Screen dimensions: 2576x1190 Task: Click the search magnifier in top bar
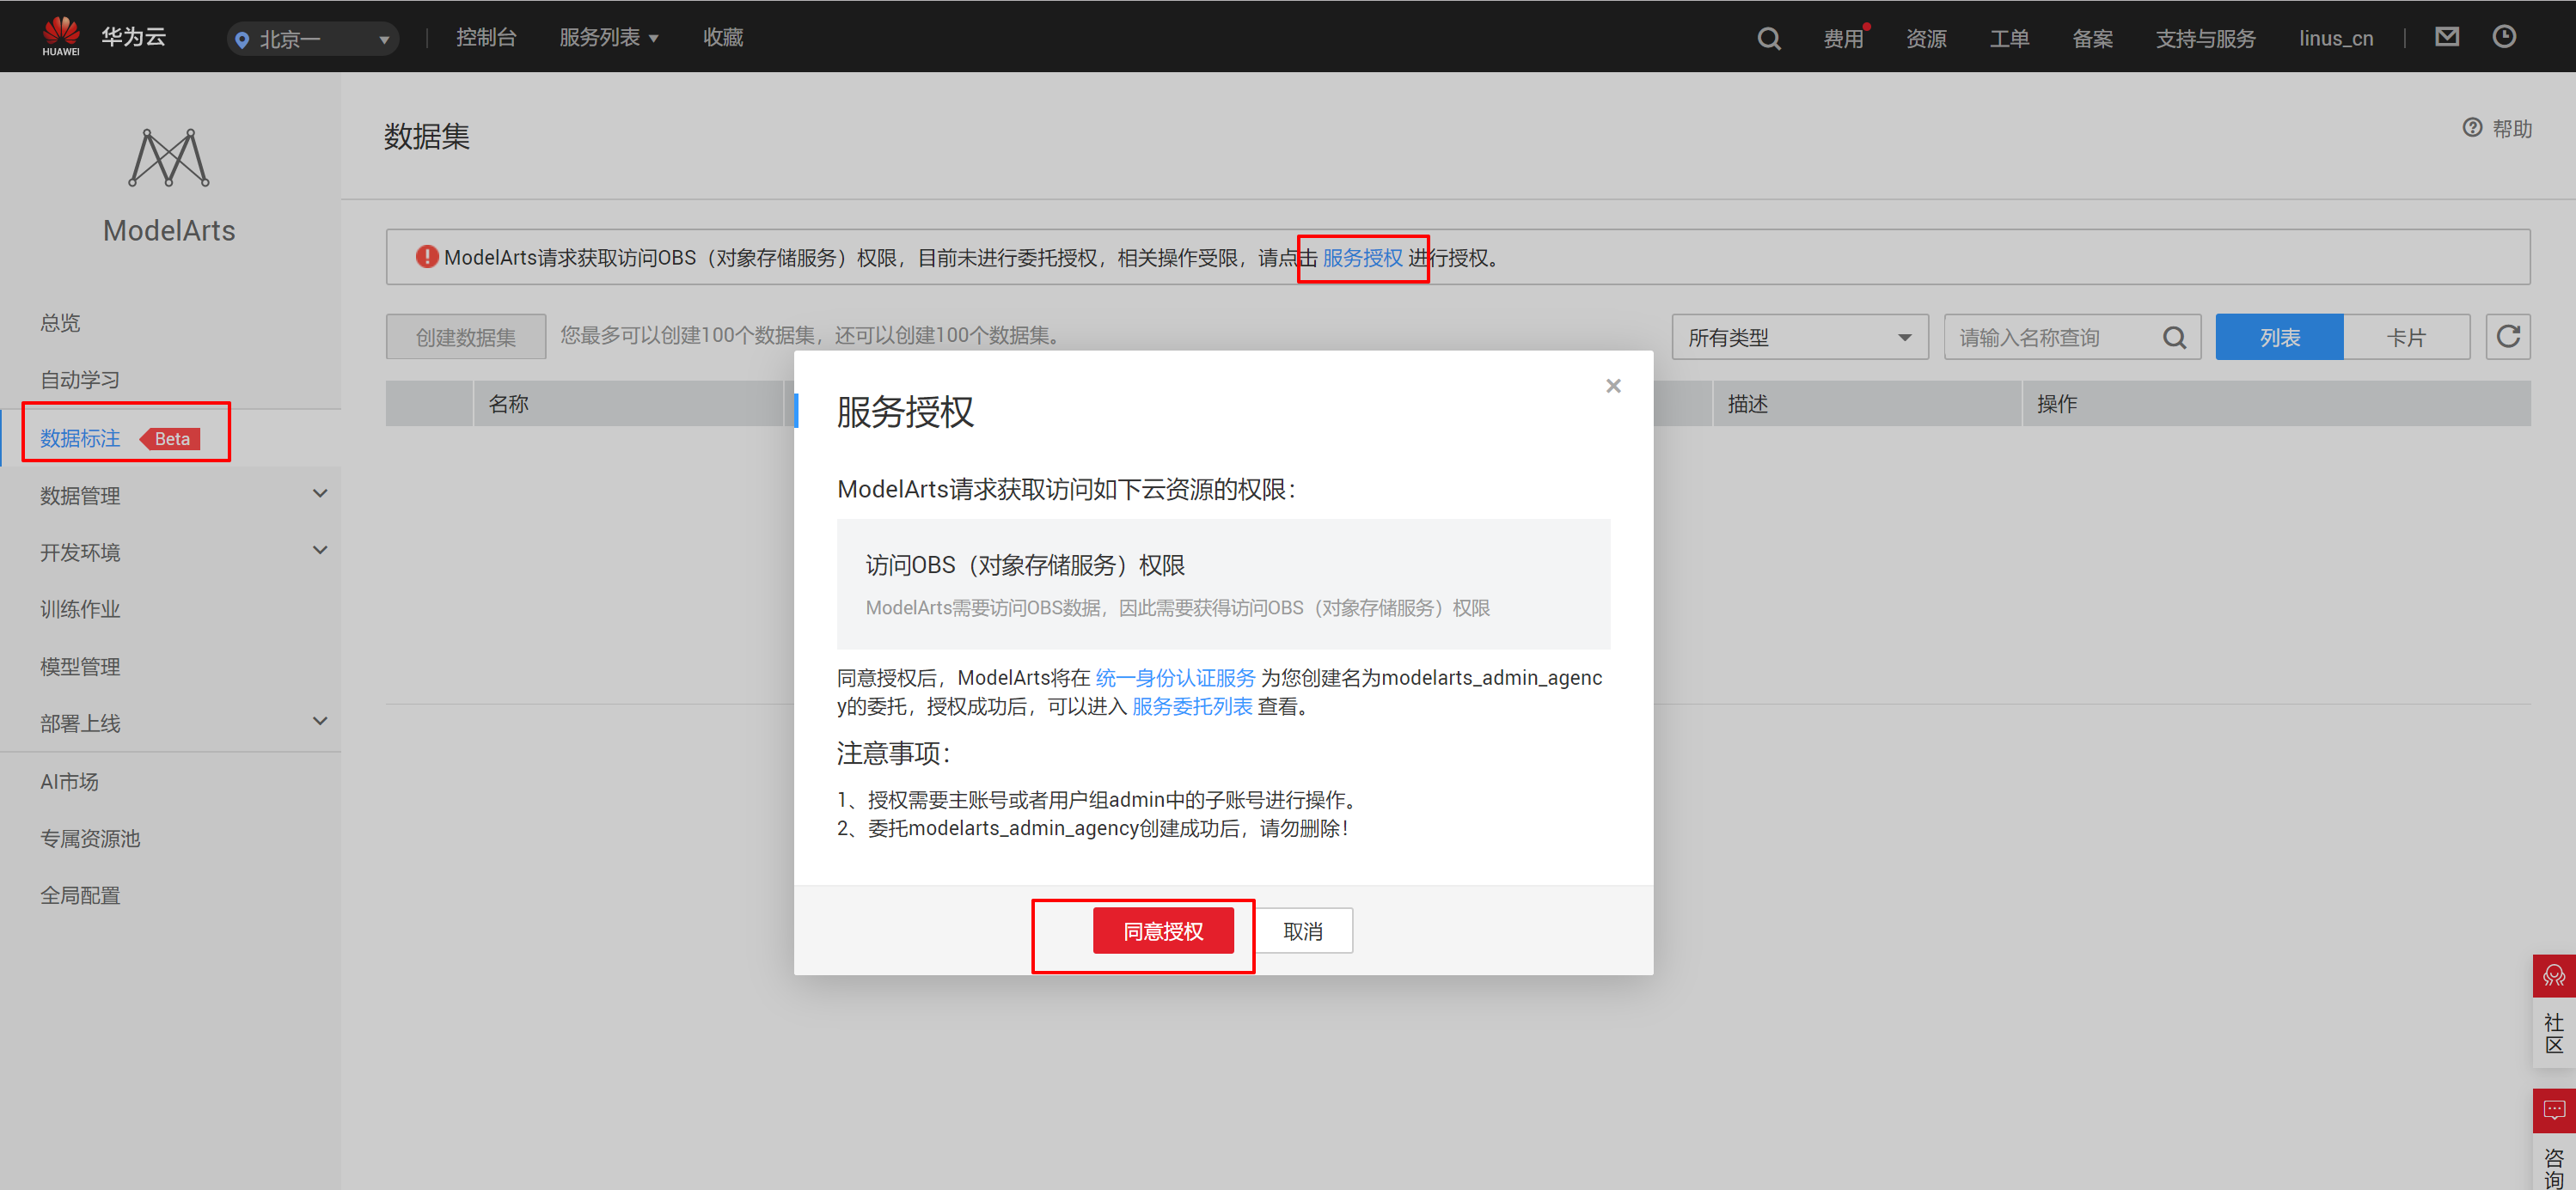(x=1768, y=38)
